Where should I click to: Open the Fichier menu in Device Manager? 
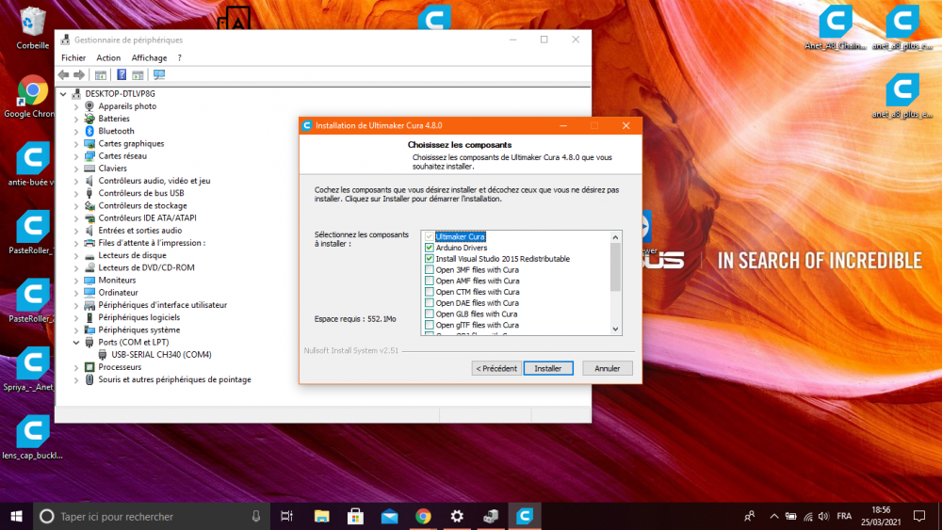73,57
